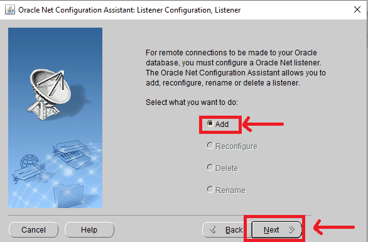
Task: Click the listener description paragraph
Action: click(235, 68)
